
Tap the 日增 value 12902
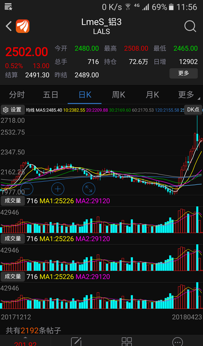point(188,62)
